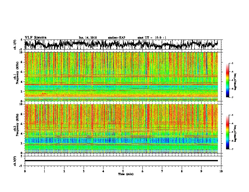249x192 pixels.
Task: Click the '-5' tick on ch.3(V) axis
Action: pyautogui.click(x=21, y=166)
